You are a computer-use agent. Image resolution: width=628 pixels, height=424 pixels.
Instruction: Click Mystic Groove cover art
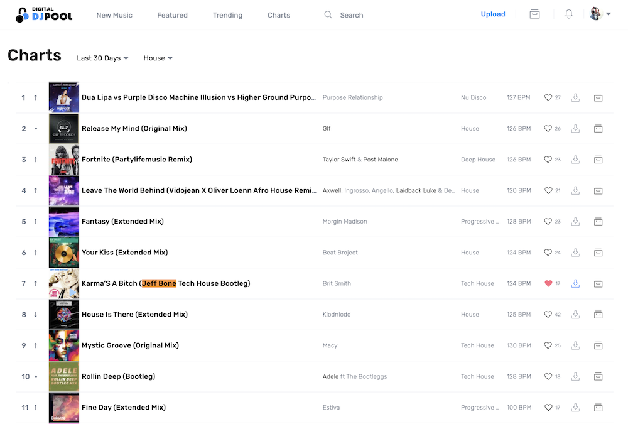[x=63, y=345]
